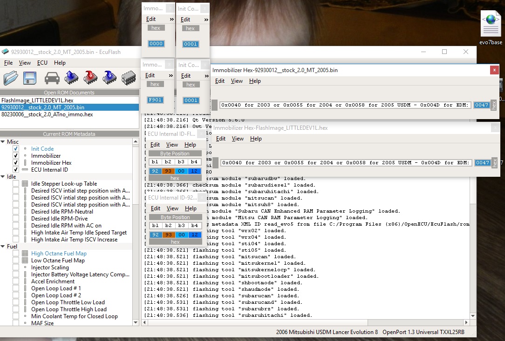Collapse the Idle category tree node

[3, 177]
